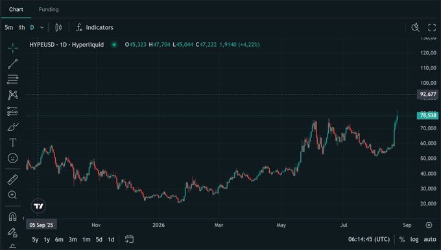Select the crosshair cursor tool

click(13, 49)
